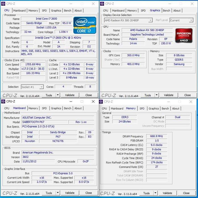198x198 pixels.
Task: Switch to Mainboard tab in CPU window
Action: 19,10
